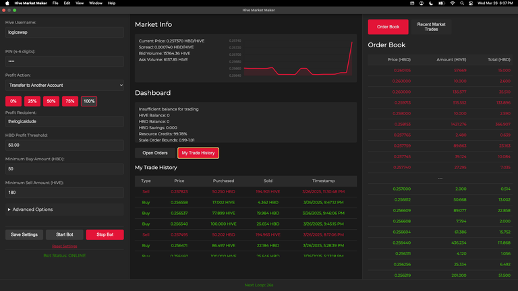
Task: Click Start Bot button
Action: pyautogui.click(x=65, y=234)
